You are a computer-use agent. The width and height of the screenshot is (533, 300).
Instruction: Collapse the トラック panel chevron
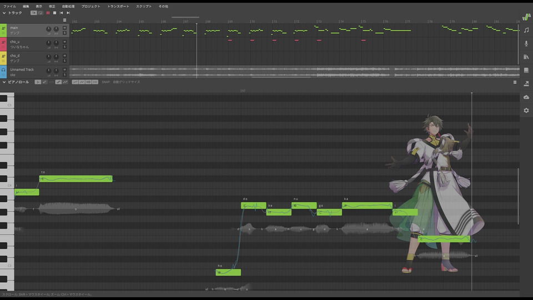(x=4, y=13)
